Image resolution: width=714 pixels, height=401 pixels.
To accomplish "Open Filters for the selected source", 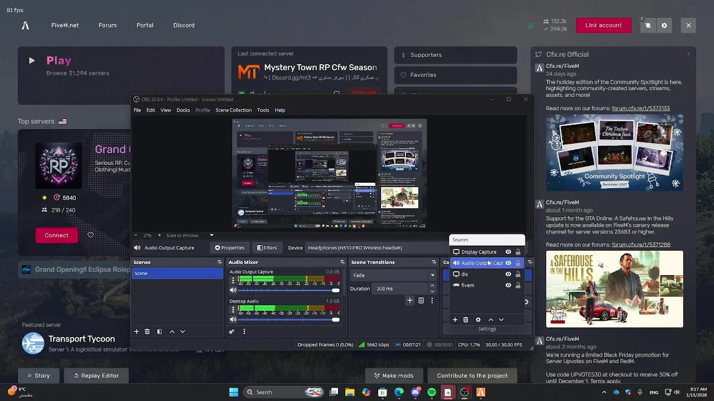I will coord(267,248).
